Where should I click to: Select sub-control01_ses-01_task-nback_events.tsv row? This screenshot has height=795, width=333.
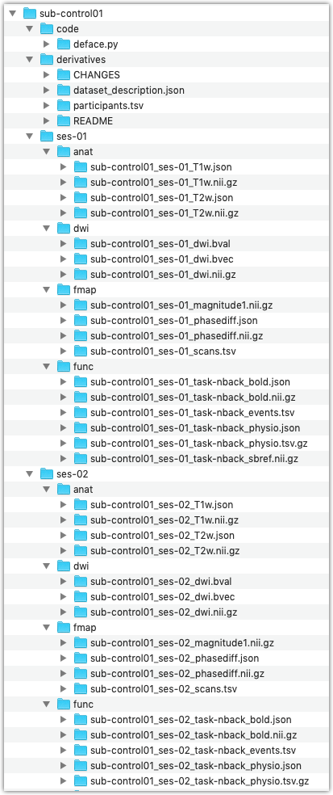point(166,413)
